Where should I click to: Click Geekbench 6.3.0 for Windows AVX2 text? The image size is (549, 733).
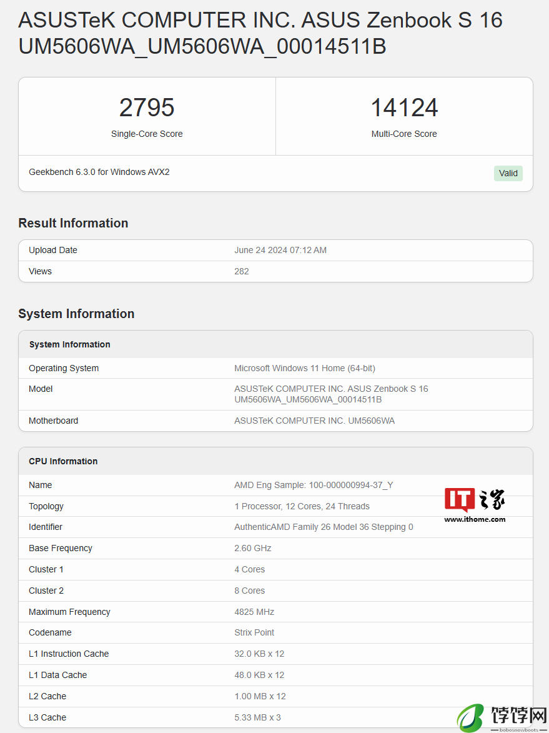pyautogui.click(x=99, y=172)
